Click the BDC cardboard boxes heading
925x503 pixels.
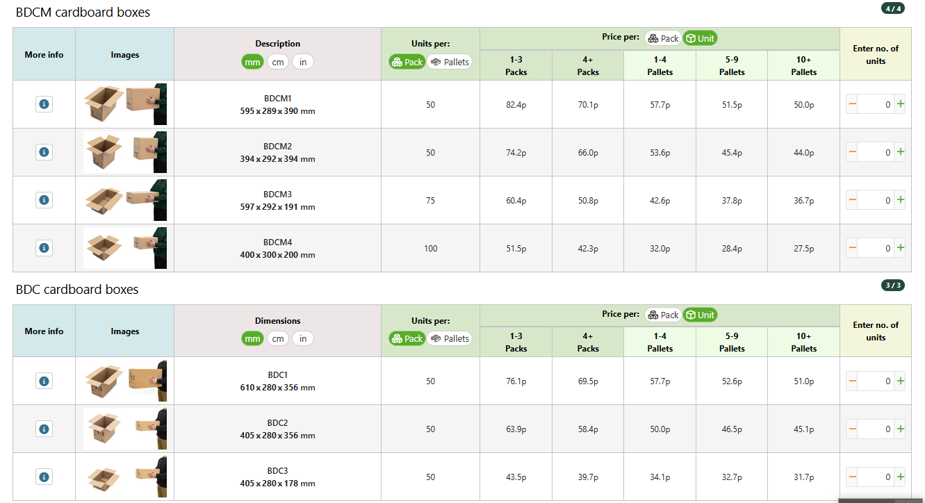[x=77, y=290]
